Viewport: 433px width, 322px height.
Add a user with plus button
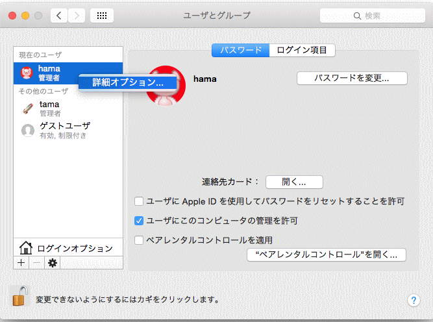[x=21, y=263]
